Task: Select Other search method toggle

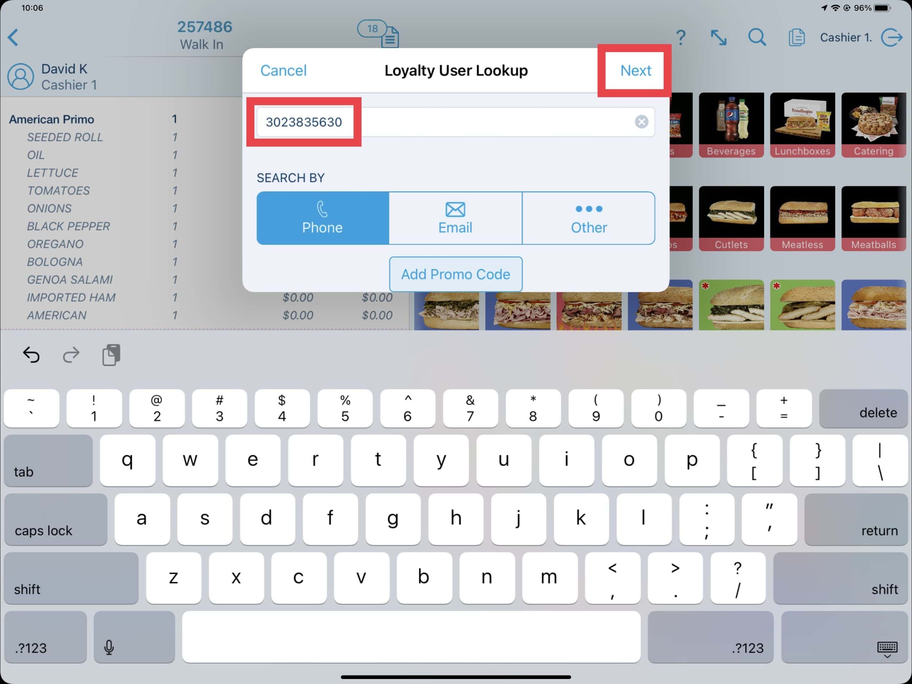Action: [589, 217]
